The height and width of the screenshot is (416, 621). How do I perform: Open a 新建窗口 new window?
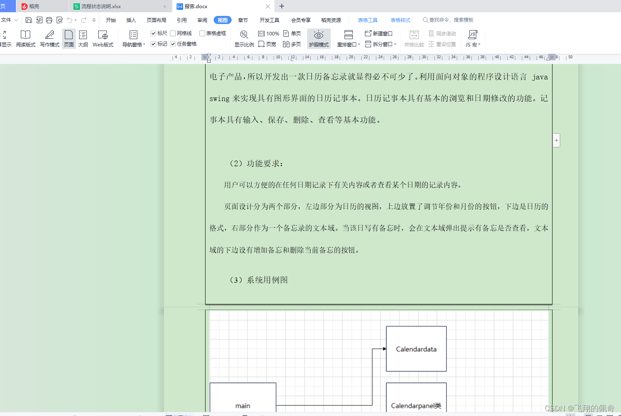[x=378, y=33]
